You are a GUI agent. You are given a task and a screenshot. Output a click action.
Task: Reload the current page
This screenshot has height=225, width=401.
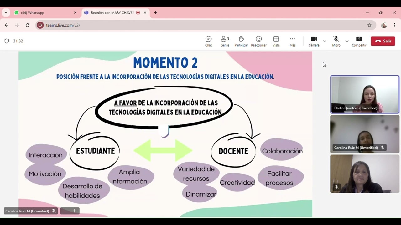pyautogui.click(x=28, y=25)
